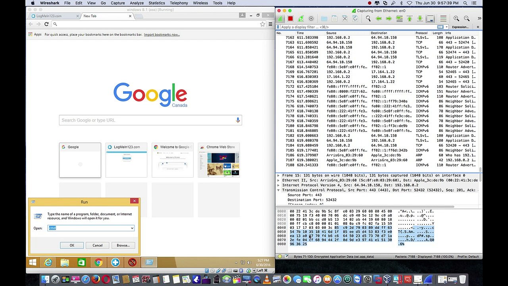The height and width of the screenshot is (286, 508).
Task: Open Firefox from the macOS dock
Action: pos(96,280)
